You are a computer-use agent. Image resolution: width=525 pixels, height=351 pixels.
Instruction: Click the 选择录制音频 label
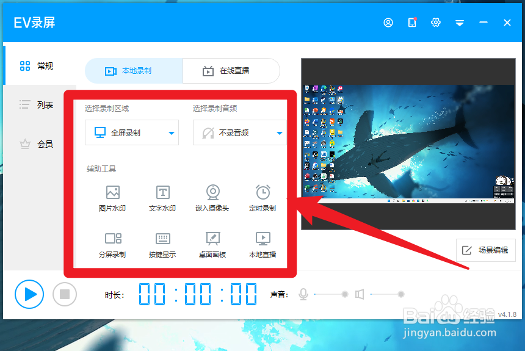pyautogui.click(x=215, y=109)
